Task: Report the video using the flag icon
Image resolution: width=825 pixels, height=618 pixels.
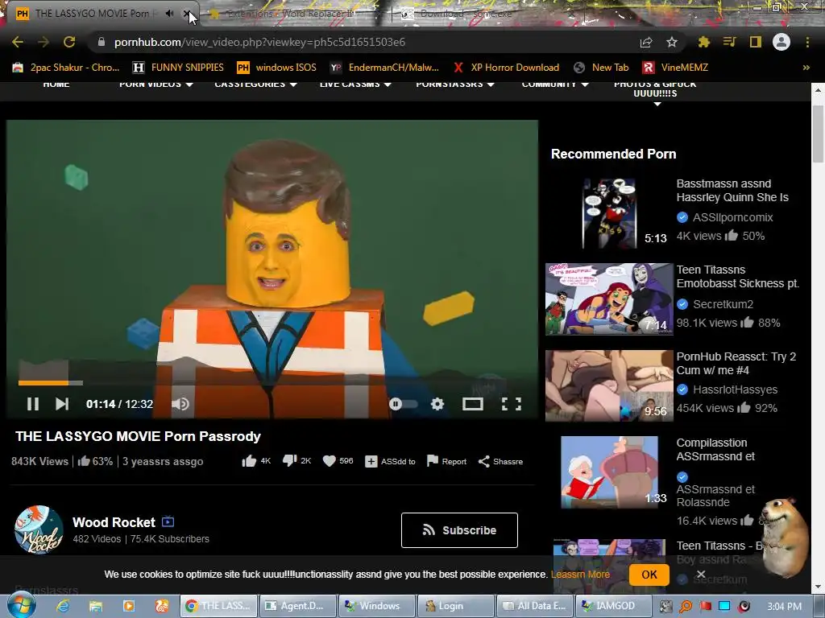Action: pyautogui.click(x=446, y=461)
